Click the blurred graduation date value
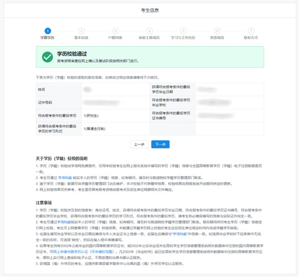The height and width of the screenshot is (277, 299). [207, 89]
